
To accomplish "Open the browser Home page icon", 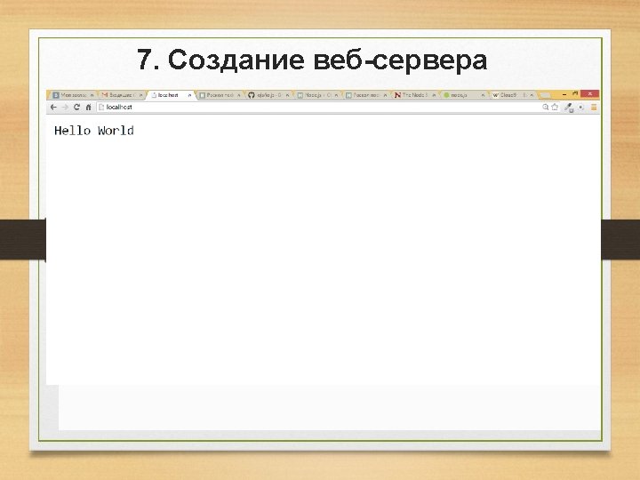I will 88,108.
